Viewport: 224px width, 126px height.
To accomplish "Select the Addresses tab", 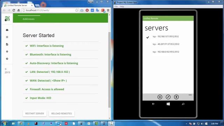I will (29, 19).
